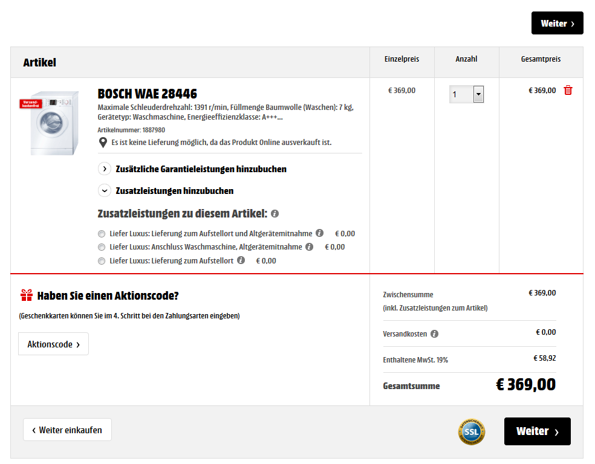This screenshot has height=464, width=595.
Task: Click the Enthaltene MwSt. 19% label
Action: pyautogui.click(x=415, y=359)
